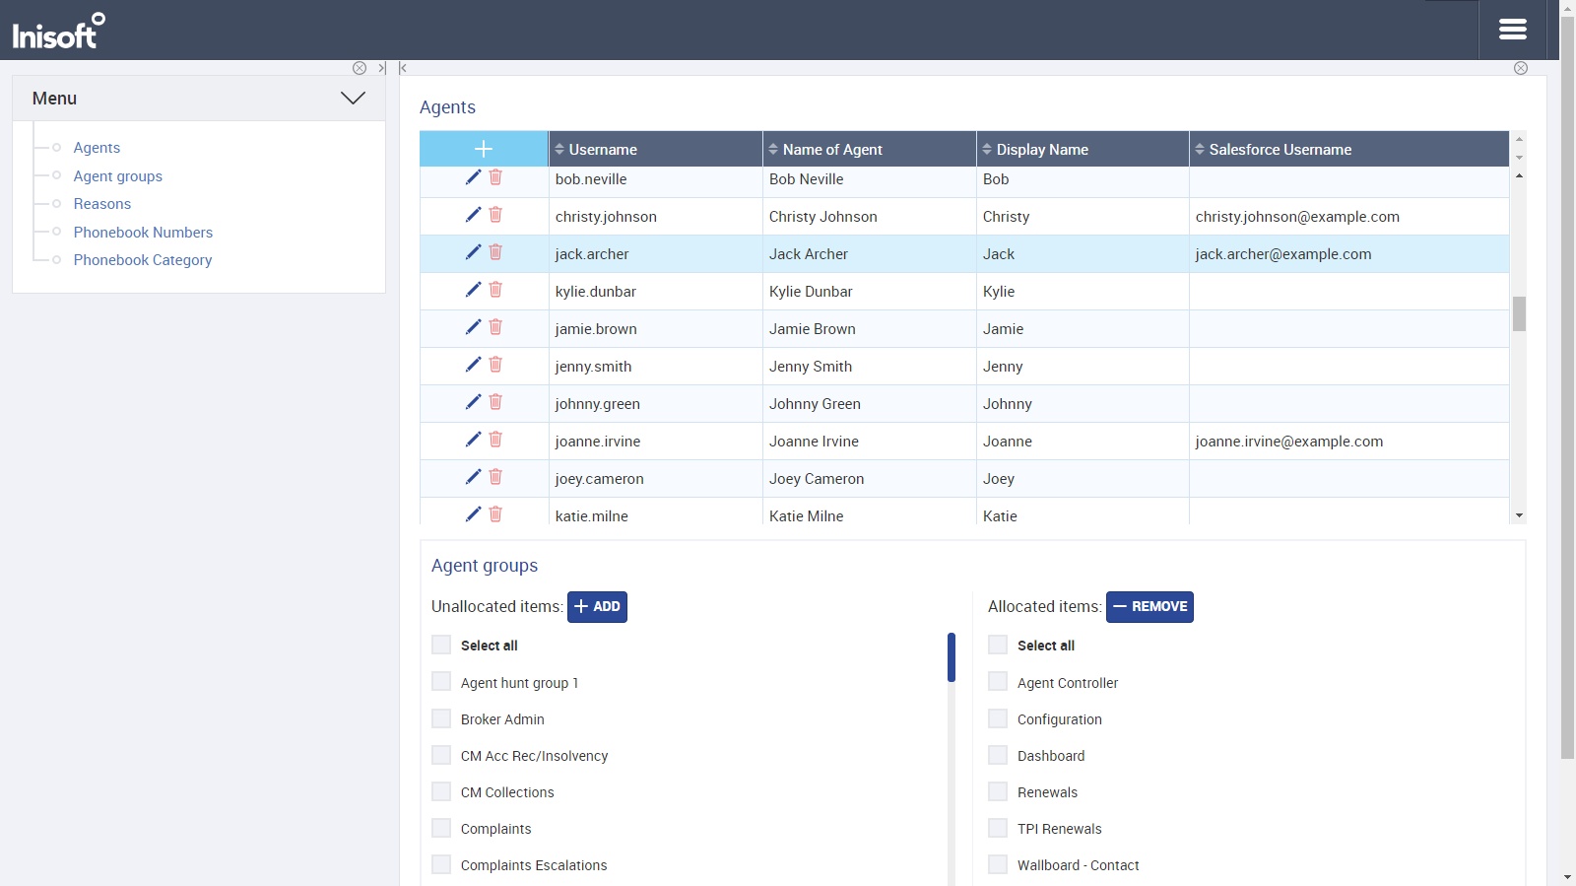Delete the kylie.dunbar agent
This screenshot has height=886, width=1576.
point(495,290)
